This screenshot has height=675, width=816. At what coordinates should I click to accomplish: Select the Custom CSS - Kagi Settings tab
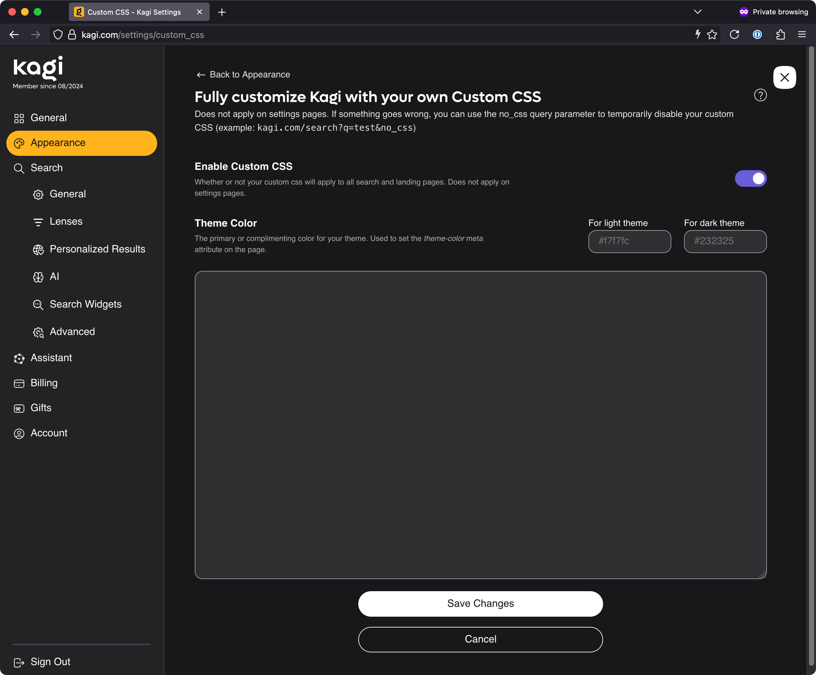(139, 12)
